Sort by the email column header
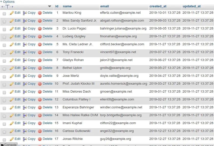Screen dimensions: 214x146 pos(104,6)
